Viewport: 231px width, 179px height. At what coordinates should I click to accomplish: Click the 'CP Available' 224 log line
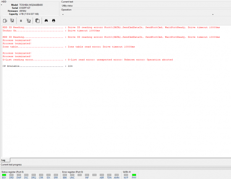37,66
